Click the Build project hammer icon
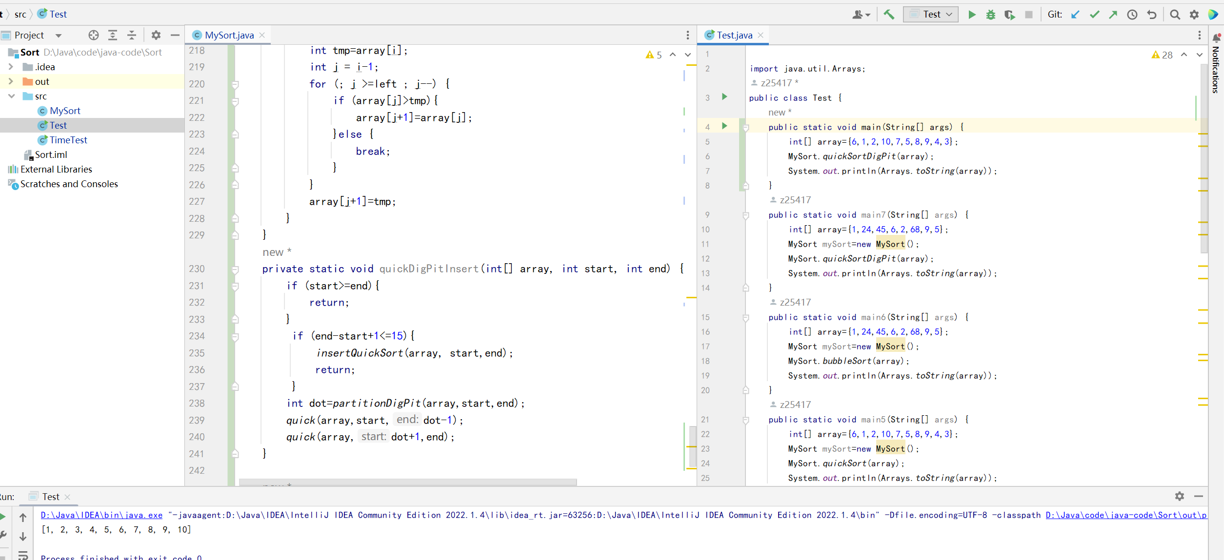This screenshot has width=1224, height=560. [888, 15]
